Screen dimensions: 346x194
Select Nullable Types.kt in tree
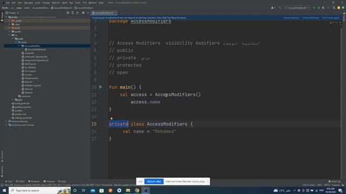pyautogui.click(x=31, y=85)
